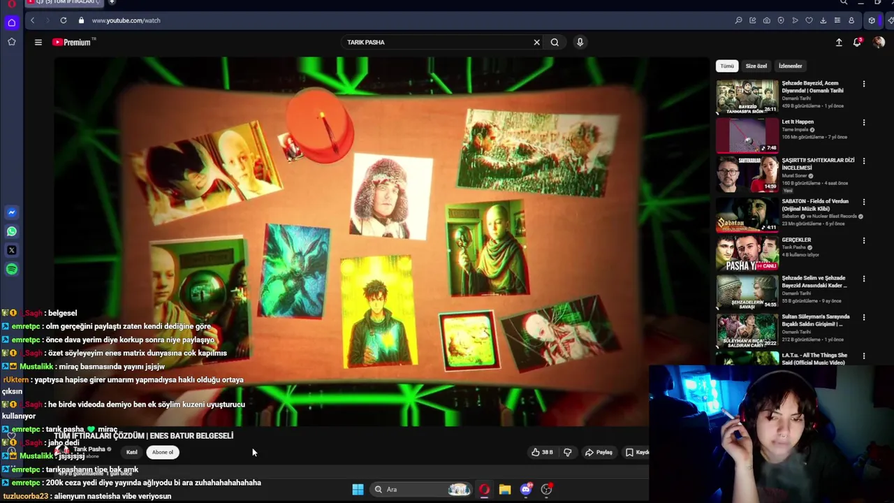Viewport: 894px width, 503px height.
Task: Click the Katıl join button
Action: (x=131, y=452)
